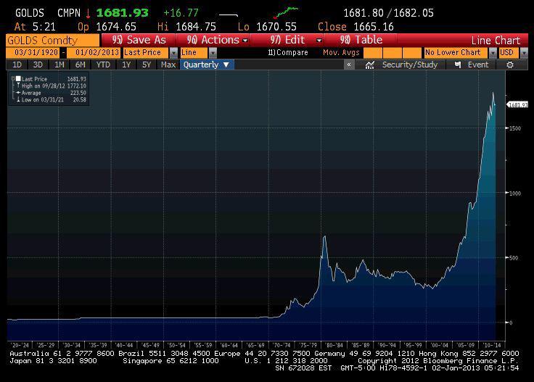Open the USD currency dropdown
The width and height of the screenshot is (534, 382).
pos(514,53)
